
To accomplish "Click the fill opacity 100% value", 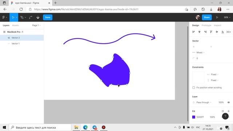I will coord(212,117).
